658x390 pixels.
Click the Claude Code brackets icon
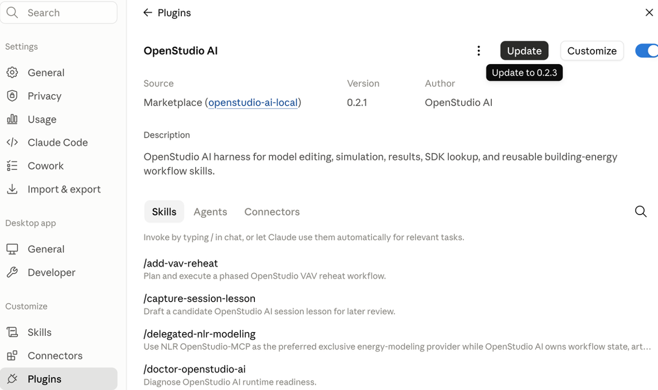pyautogui.click(x=12, y=143)
